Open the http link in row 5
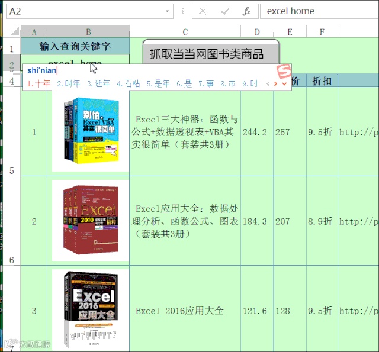Screen dimensions: 379x352 click(x=359, y=132)
